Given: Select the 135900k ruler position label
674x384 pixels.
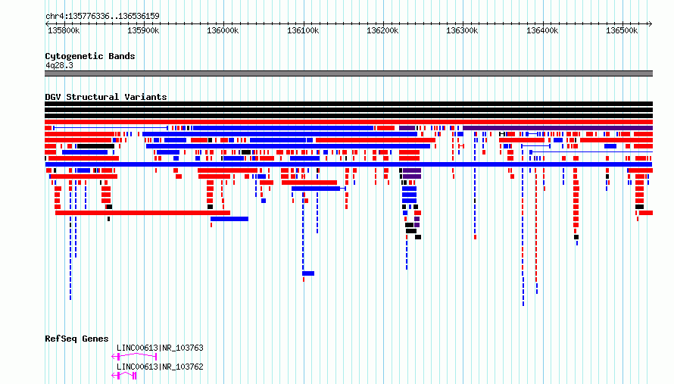Looking at the screenshot, I should click(143, 30).
